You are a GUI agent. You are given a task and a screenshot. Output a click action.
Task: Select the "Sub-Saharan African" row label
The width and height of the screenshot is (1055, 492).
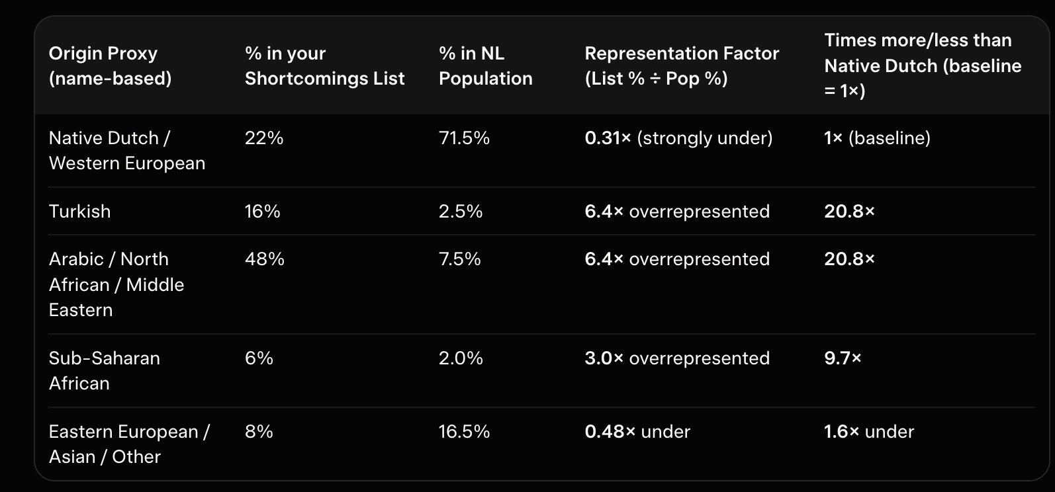coord(105,371)
